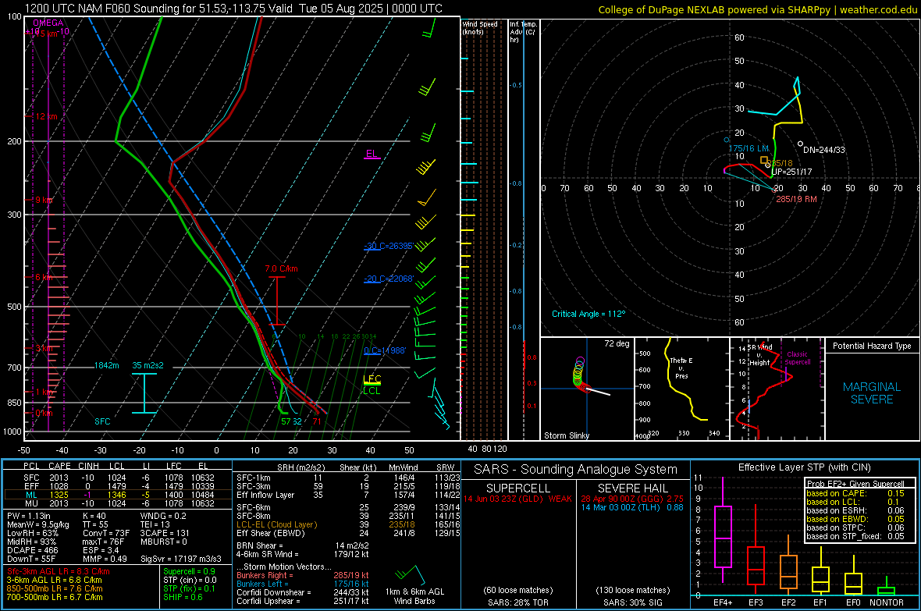
Task: Click the SARS: 28% TOR result
Action: tap(517, 602)
